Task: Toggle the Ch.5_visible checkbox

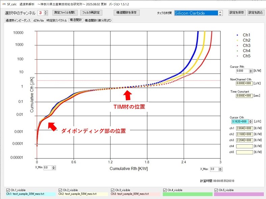Action: coord(216,190)
